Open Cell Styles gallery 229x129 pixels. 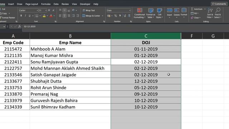point(159,13)
